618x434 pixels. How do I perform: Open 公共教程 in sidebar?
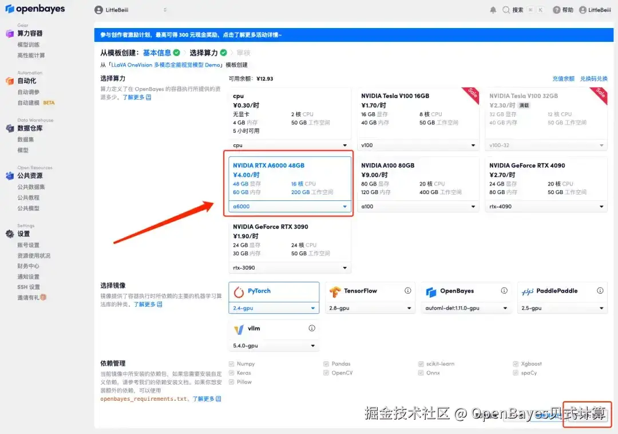tap(29, 198)
